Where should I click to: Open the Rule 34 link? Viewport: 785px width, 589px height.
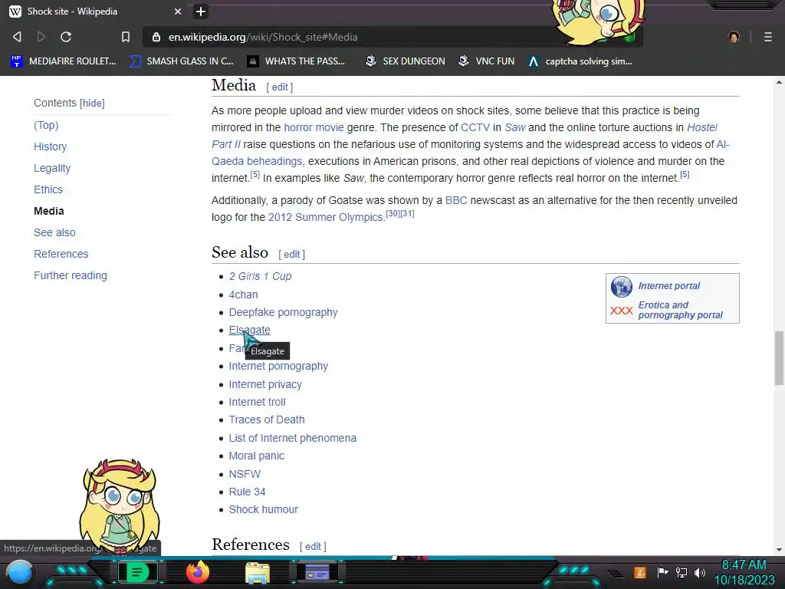tap(247, 492)
